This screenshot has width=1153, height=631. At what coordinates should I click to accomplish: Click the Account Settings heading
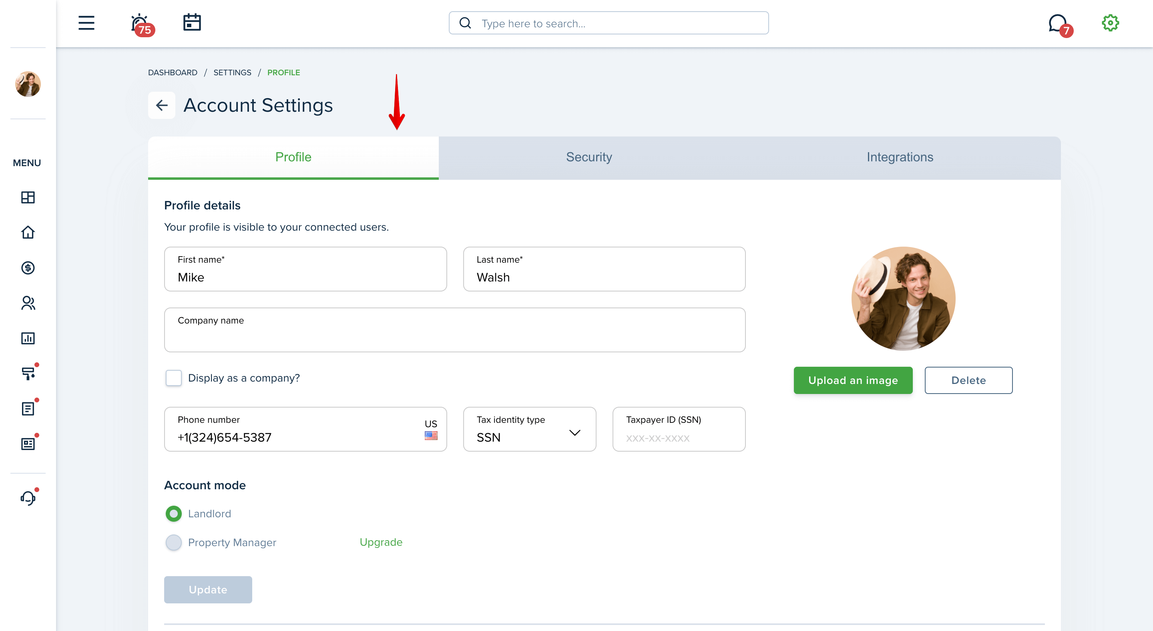[x=258, y=106]
